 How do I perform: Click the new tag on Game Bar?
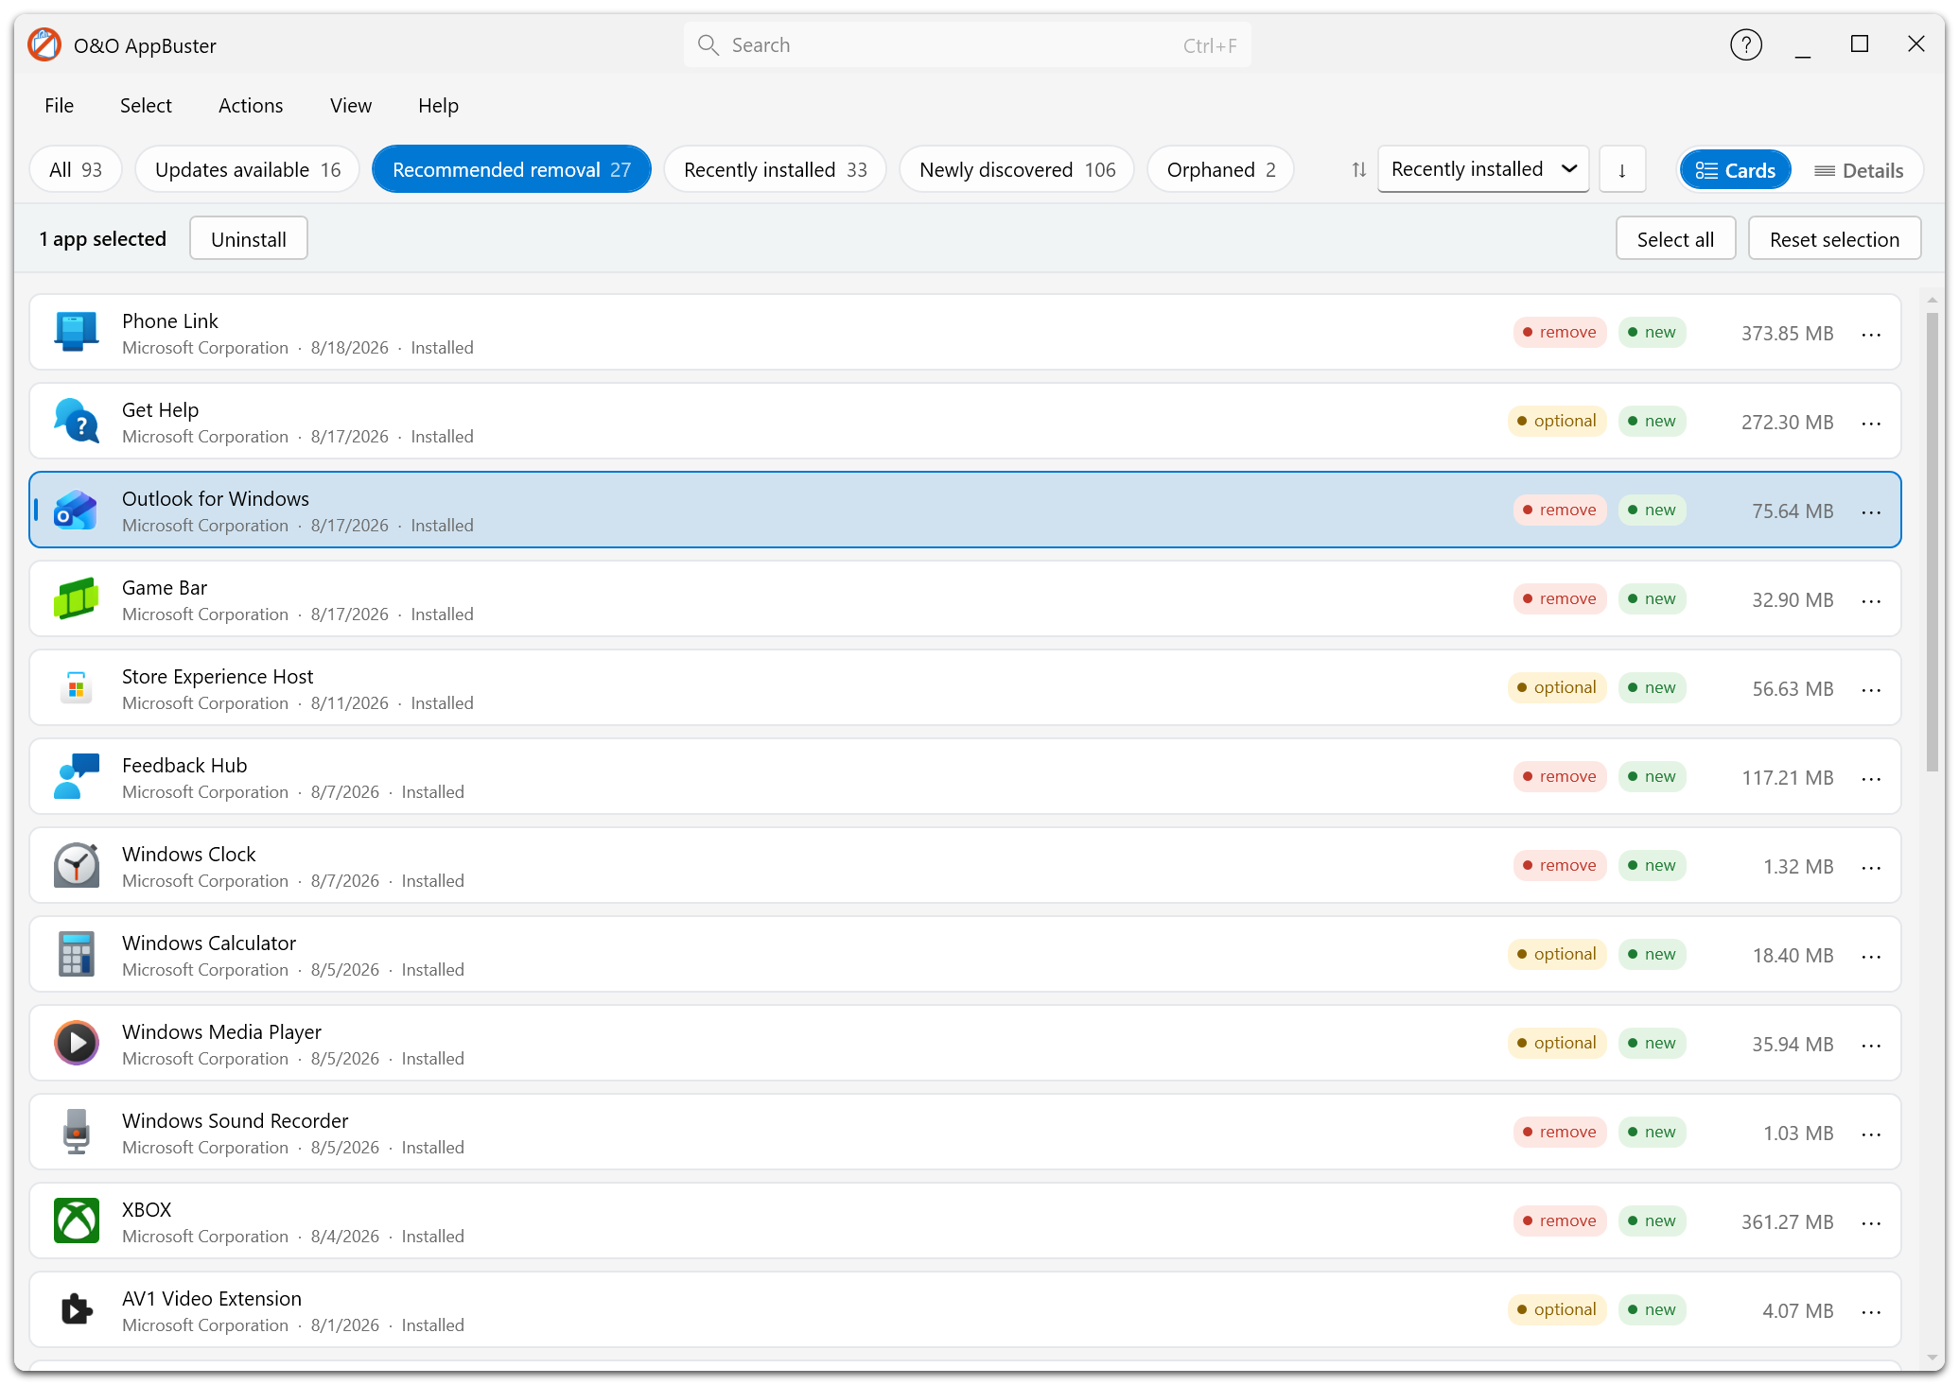pyautogui.click(x=1652, y=598)
